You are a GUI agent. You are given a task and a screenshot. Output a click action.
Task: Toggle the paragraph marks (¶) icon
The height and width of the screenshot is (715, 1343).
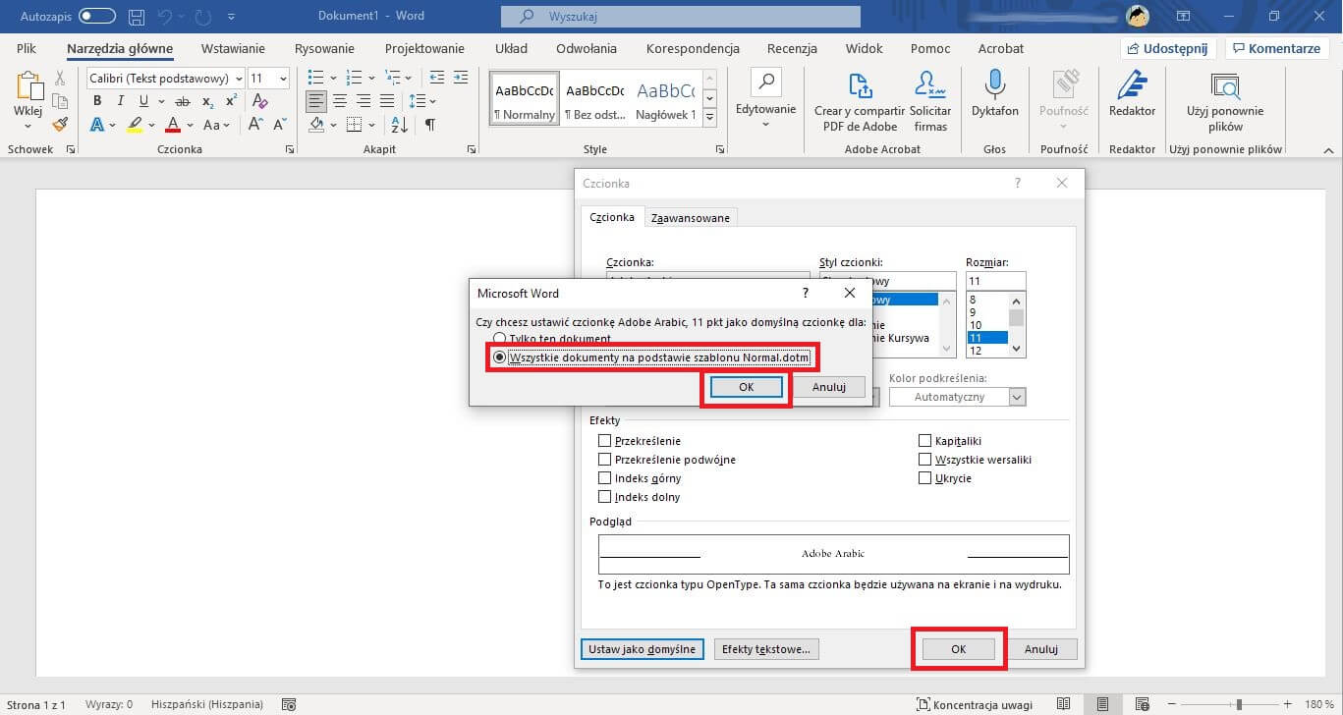coord(429,125)
